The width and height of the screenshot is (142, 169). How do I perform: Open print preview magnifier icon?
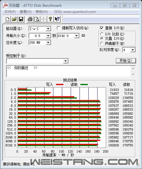tap(37, 19)
